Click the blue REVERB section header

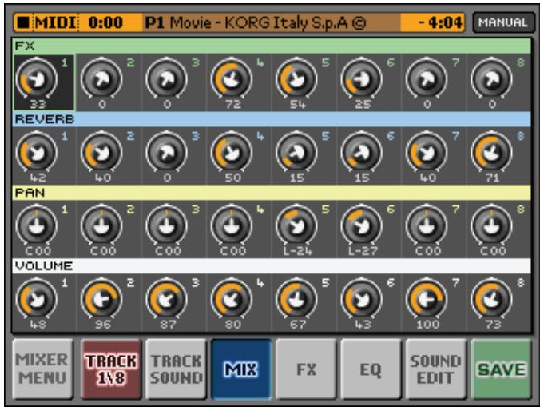(x=272, y=119)
